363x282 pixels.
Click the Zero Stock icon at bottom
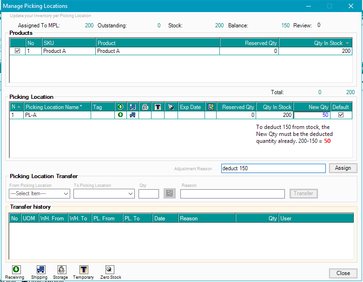(x=110, y=269)
